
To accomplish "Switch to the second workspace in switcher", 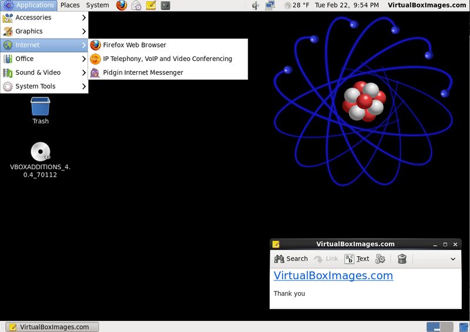I will click(x=446, y=327).
